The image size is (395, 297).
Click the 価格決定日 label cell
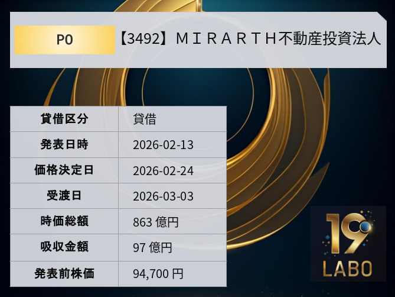coord(64,170)
